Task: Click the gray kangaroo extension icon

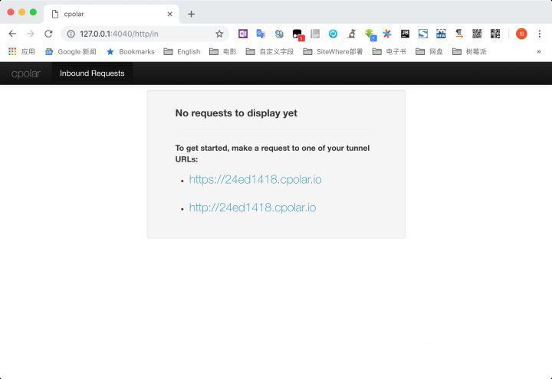Action: tap(351, 34)
